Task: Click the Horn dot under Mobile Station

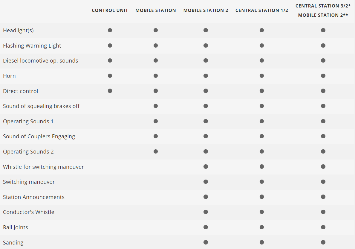Action: tap(156, 76)
